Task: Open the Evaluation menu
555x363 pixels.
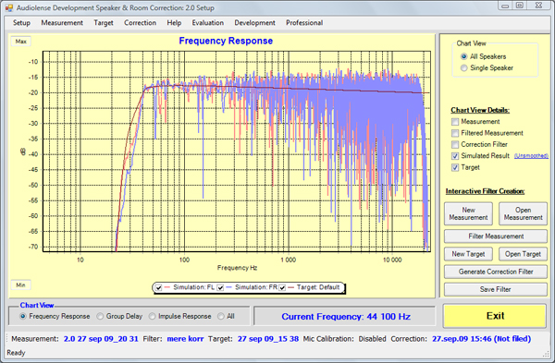Action: 208,23
